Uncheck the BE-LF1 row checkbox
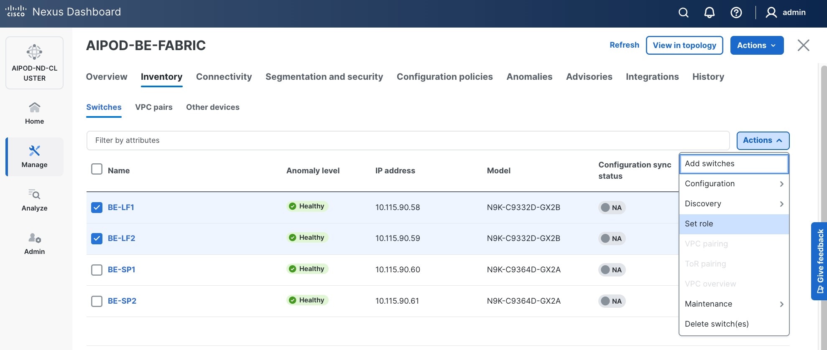The width and height of the screenshot is (827, 350). (x=97, y=208)
